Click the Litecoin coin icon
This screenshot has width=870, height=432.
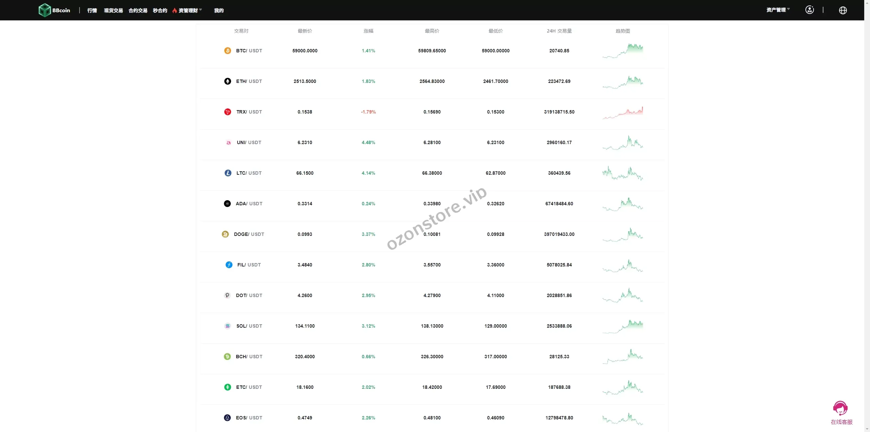pyautogui.click(x=228, y=173)
